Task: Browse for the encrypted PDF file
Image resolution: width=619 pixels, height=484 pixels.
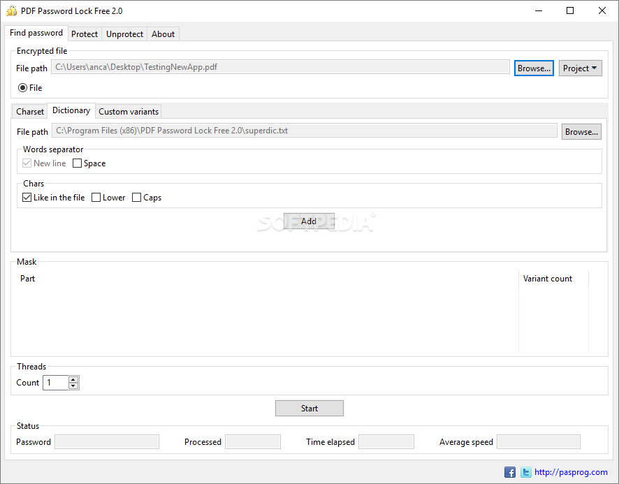Action: pyautogui.click(x=534, y=68)
